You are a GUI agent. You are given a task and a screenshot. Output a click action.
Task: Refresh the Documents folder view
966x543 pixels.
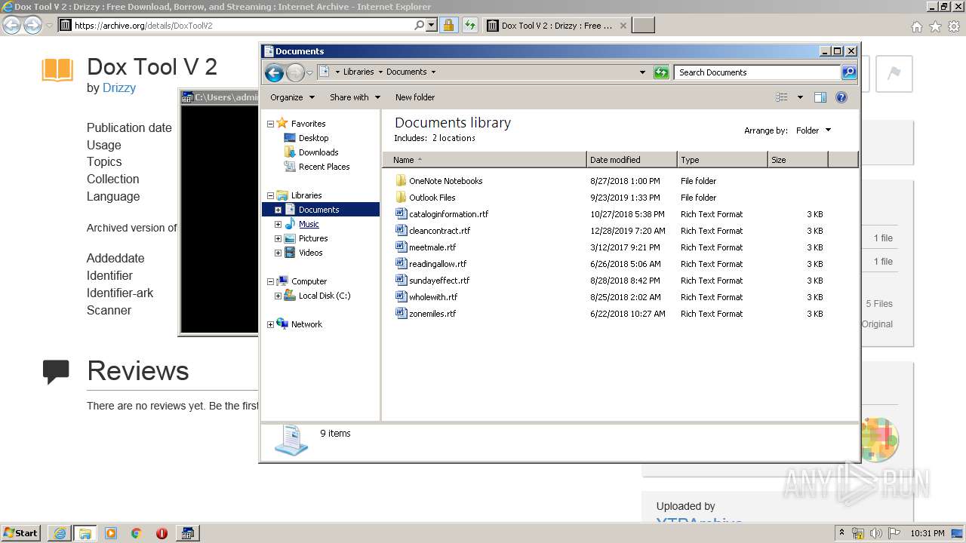tap(661, 72)
